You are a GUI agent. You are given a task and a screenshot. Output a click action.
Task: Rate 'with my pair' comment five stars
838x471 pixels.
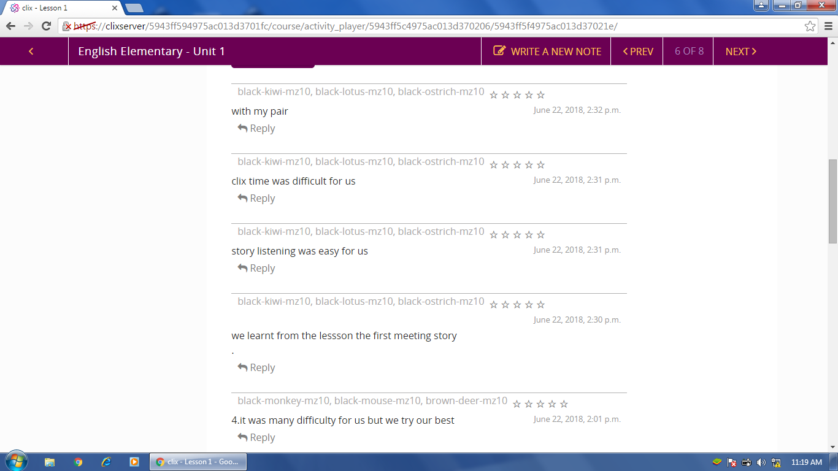coord(540,95)
